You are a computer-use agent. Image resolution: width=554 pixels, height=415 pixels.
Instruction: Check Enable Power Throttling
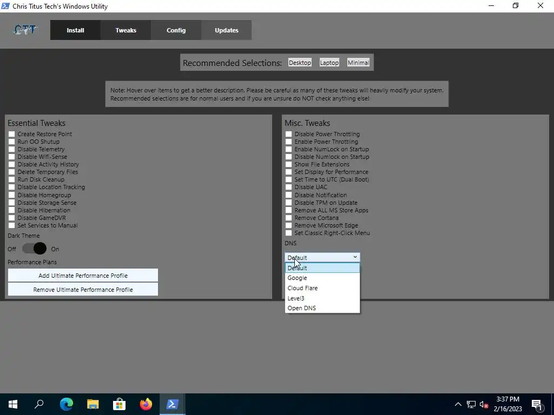pos(289,142)
